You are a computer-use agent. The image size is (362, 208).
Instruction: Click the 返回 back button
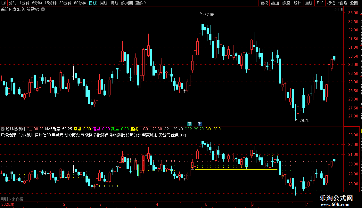354,3
